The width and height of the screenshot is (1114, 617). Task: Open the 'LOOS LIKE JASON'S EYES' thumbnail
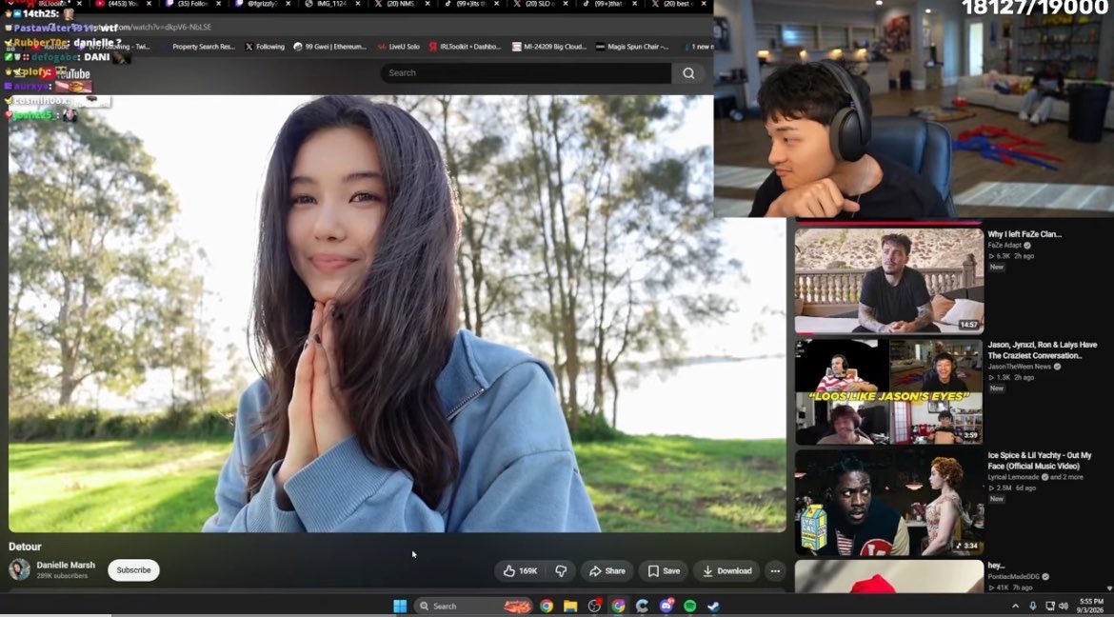[x=888, y=392]
